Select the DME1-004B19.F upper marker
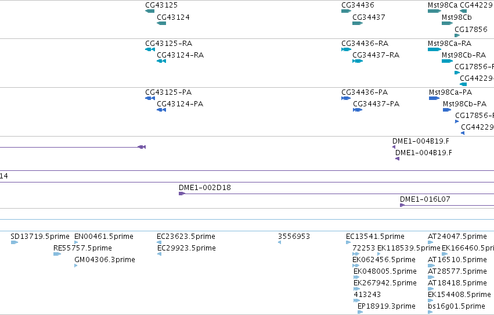 [x=394, y=147]
